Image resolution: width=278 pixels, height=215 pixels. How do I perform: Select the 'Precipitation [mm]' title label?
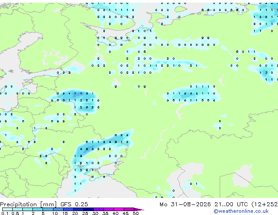[x=29, y=204]
